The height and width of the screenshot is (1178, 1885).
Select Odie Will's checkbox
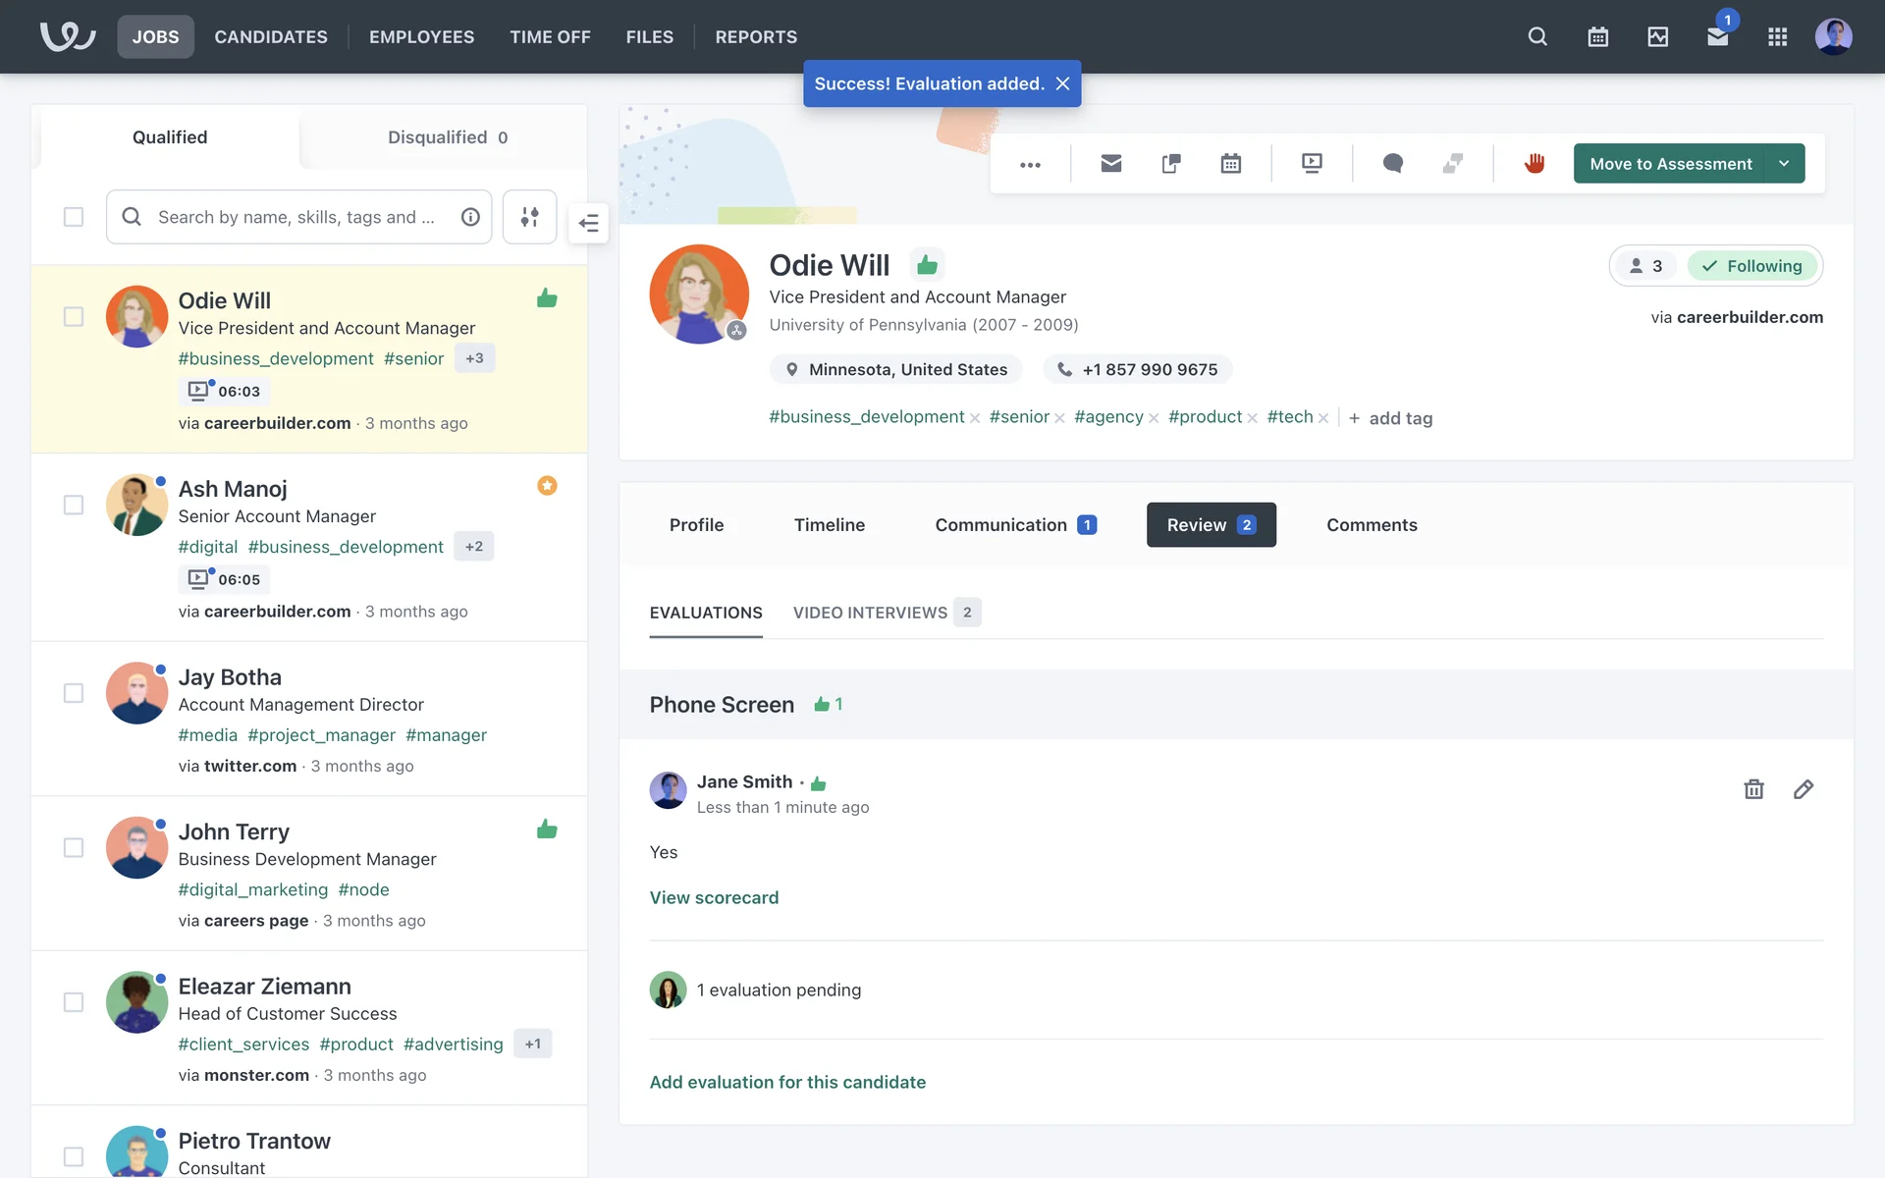click(x=74, y=317)
